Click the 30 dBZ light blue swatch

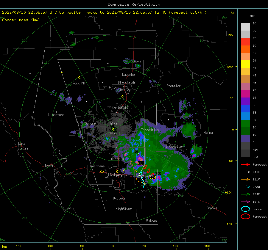(245, 116)
